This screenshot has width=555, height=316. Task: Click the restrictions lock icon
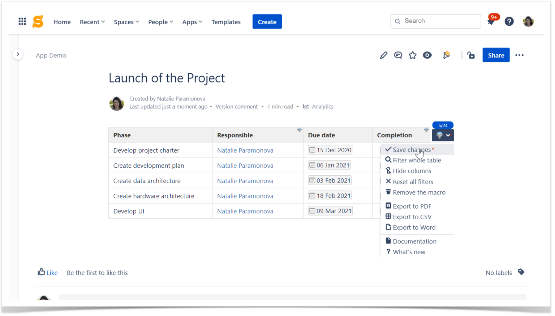(x=471, y=55)
